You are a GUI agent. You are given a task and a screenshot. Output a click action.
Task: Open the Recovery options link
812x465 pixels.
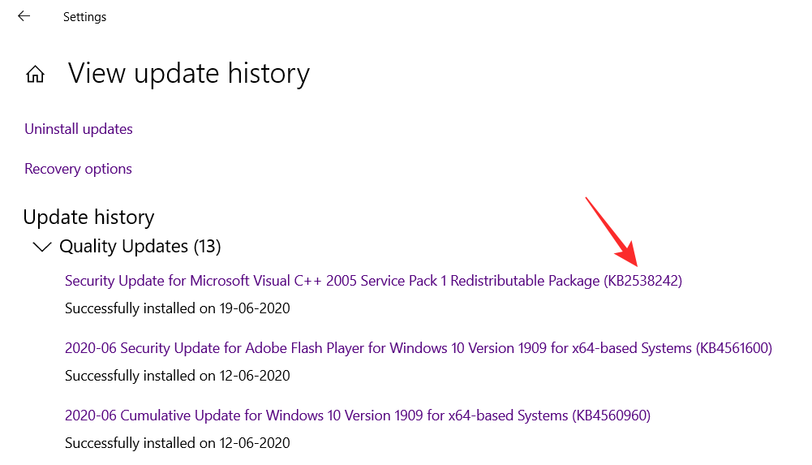click(x=78, y=169)
